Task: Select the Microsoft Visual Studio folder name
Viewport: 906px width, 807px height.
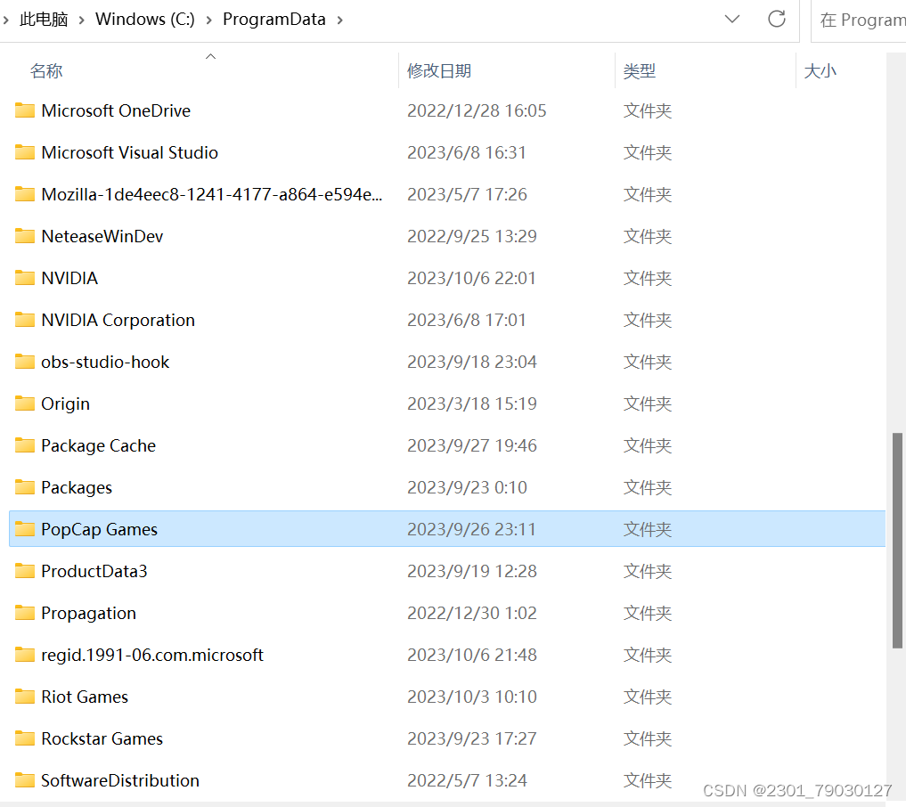Action: pos(129,152)
